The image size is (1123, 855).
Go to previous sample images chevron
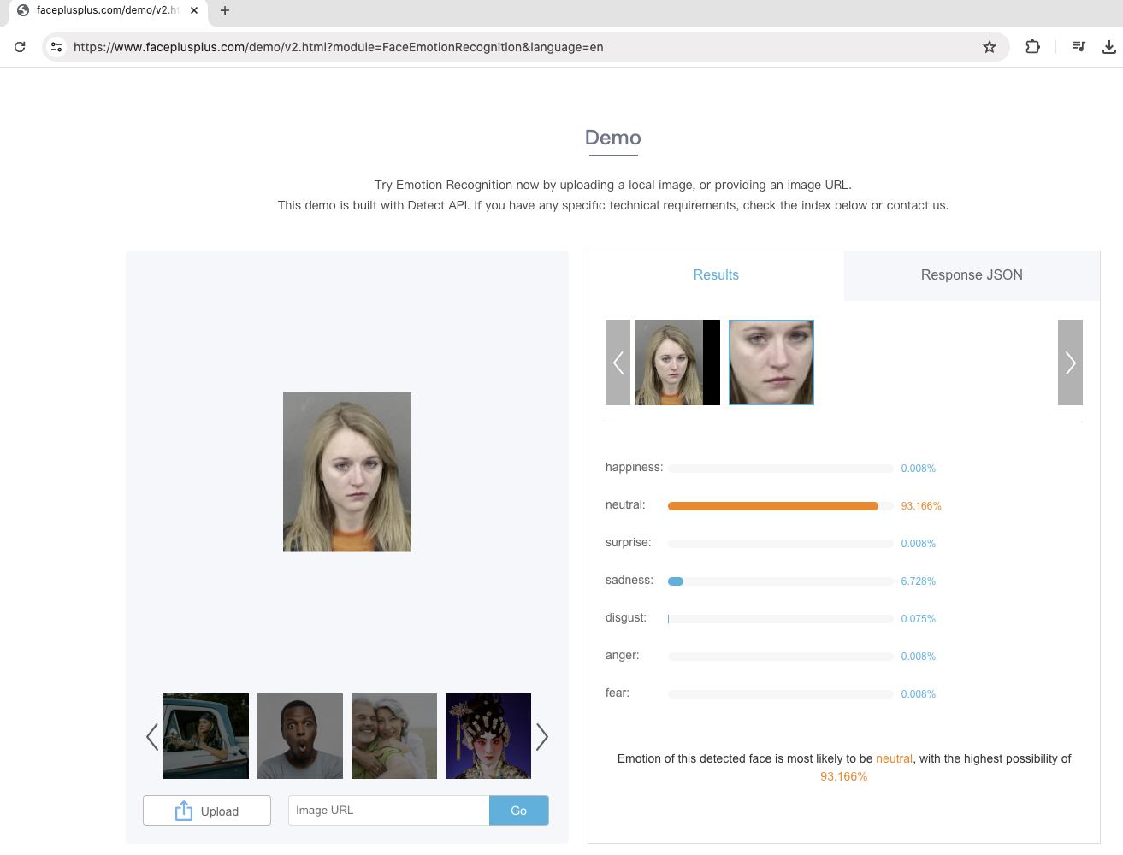pyautogui.click(x=152, y=736)
